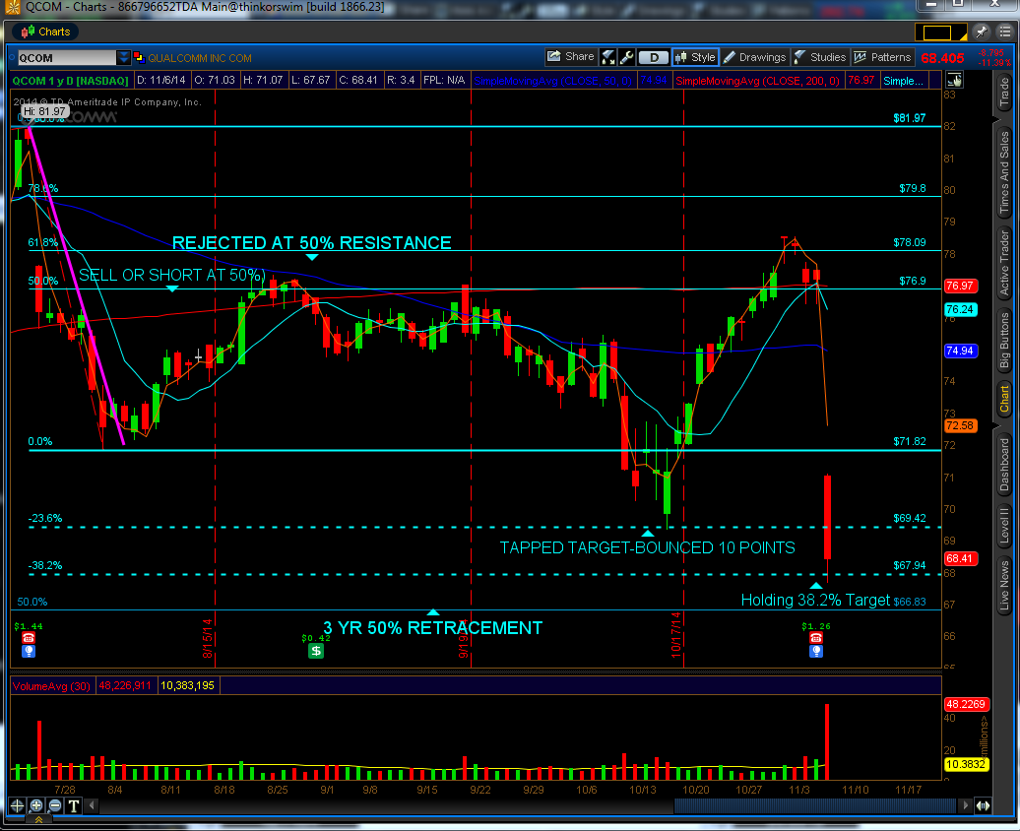Open the Style menu
The image size is (1020, 831).
(x=695, y=57)
